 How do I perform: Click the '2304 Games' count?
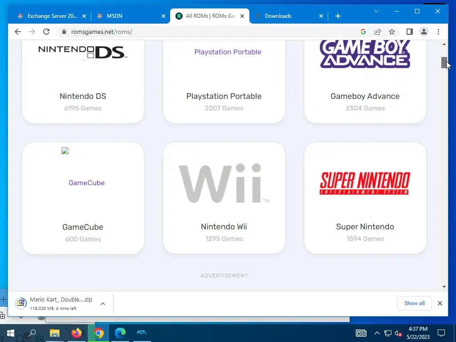click(365, 108)
